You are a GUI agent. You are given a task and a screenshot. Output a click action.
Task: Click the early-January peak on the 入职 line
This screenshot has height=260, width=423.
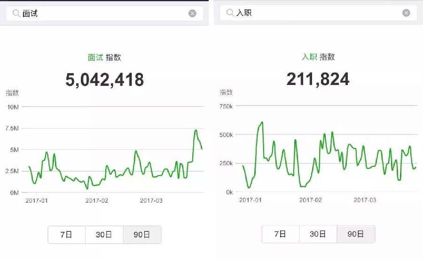[x=262, y=123]
